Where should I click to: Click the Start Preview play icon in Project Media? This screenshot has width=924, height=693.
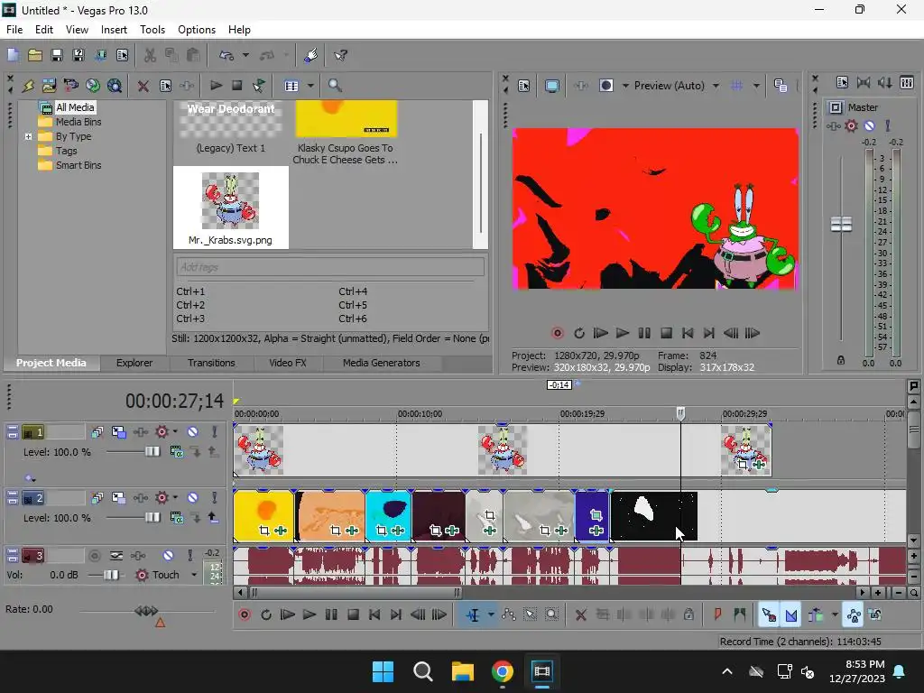point(216,86)
